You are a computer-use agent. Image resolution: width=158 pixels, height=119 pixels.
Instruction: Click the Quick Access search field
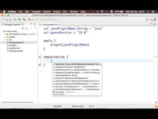[135, 20]
